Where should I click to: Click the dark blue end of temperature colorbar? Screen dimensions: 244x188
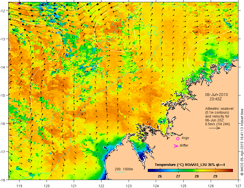tap(150, 171)
